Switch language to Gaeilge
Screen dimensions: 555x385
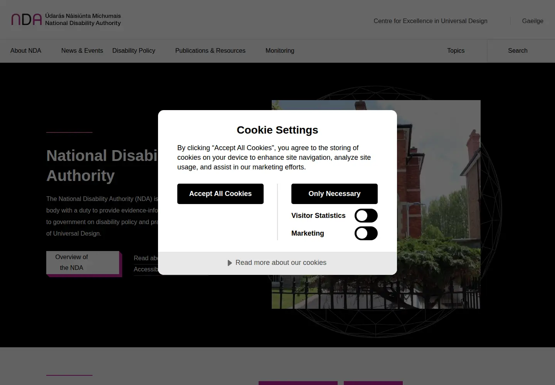click(x=533, y=21)
